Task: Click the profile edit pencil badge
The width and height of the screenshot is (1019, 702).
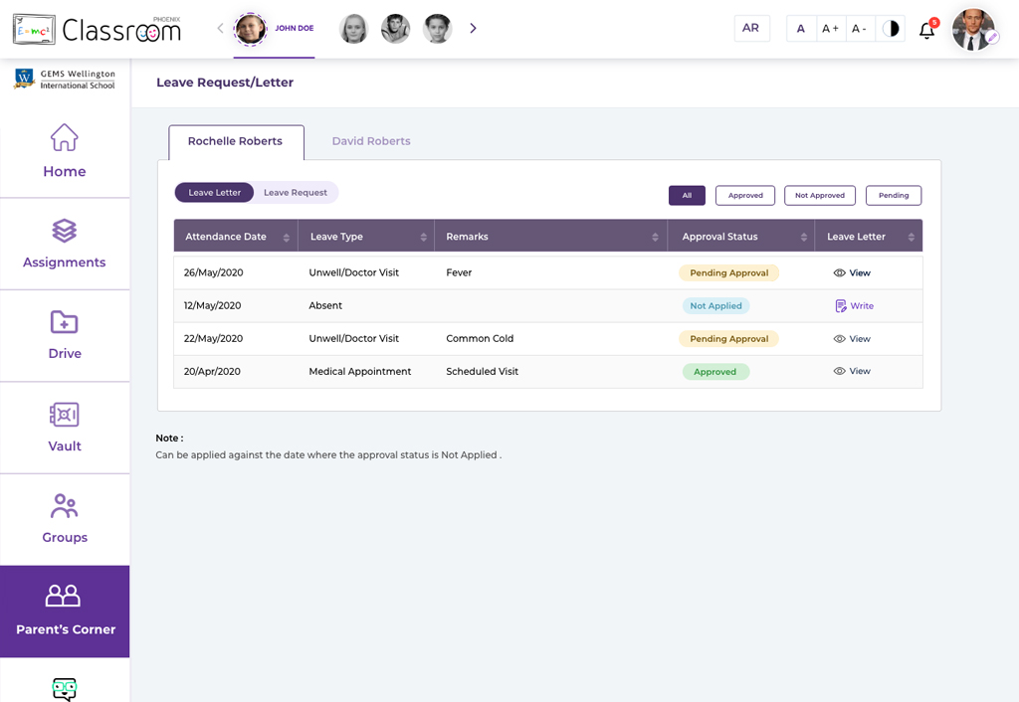Action: 992,38
